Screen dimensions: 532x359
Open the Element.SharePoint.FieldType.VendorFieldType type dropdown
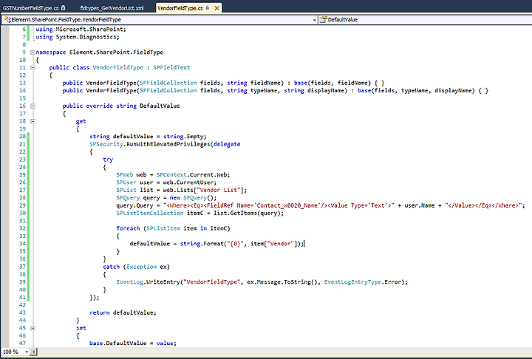[315, 20]
